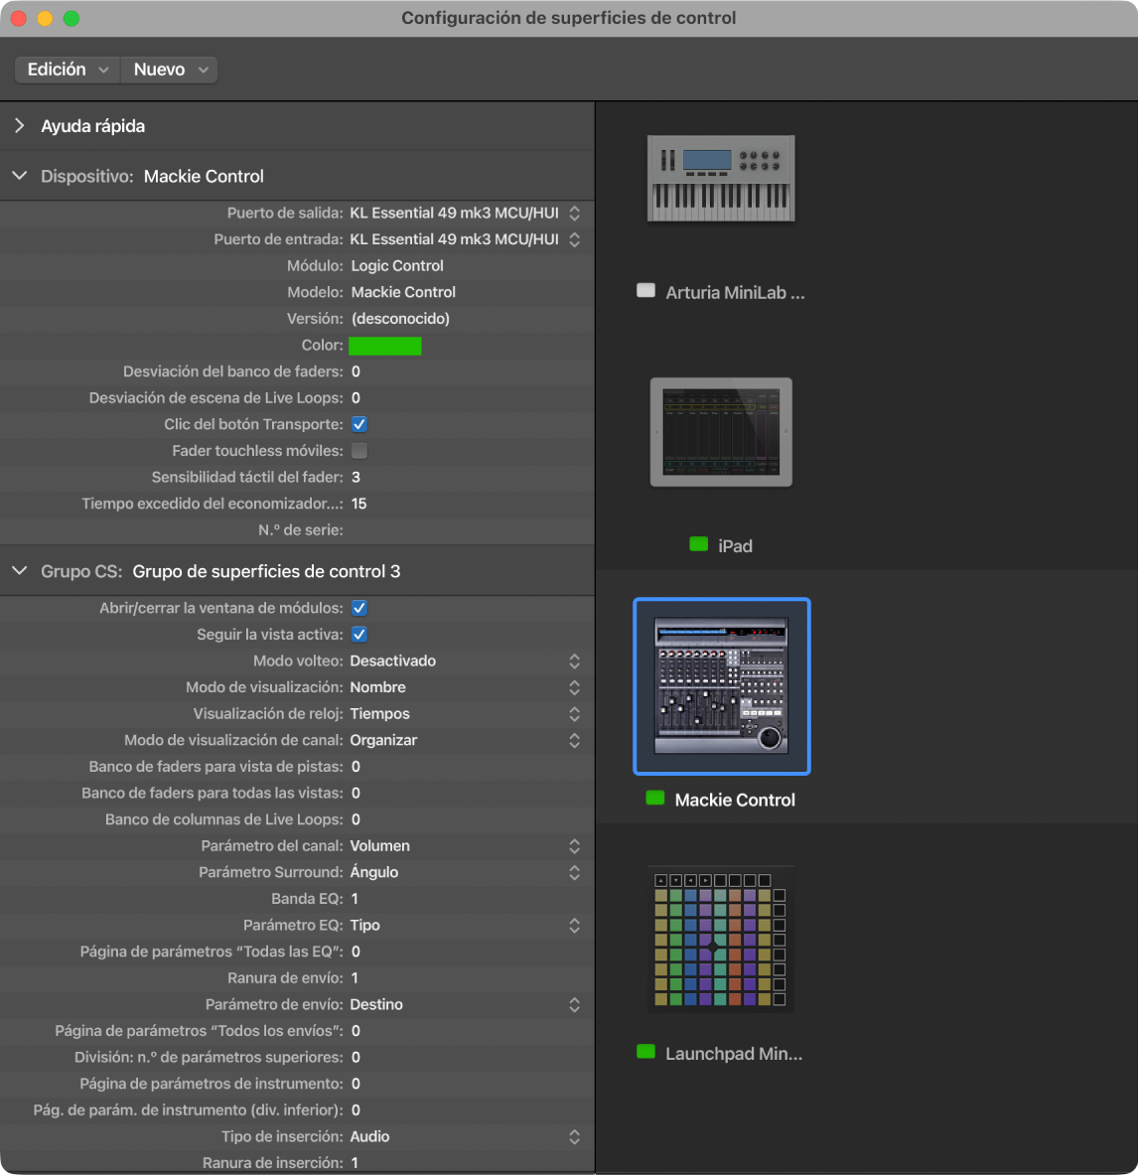Viewport: 1138px width, 1176px height.
Task: Select the Launchpad Mini grid device icon
Action: click(721, 939)
